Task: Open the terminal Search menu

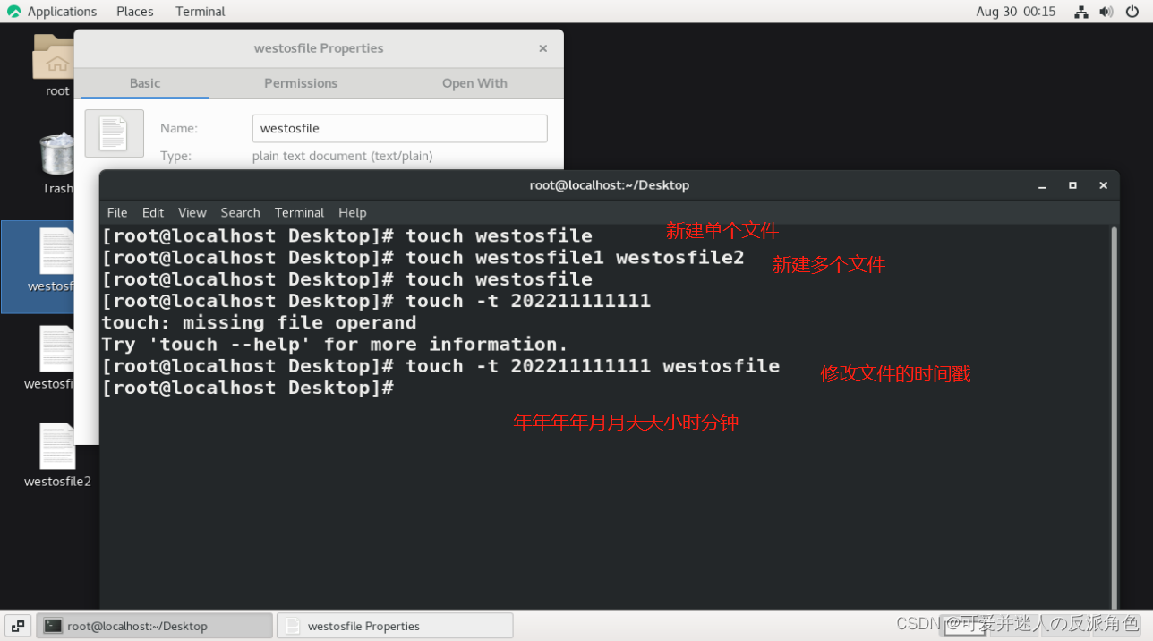Action: 240,212
